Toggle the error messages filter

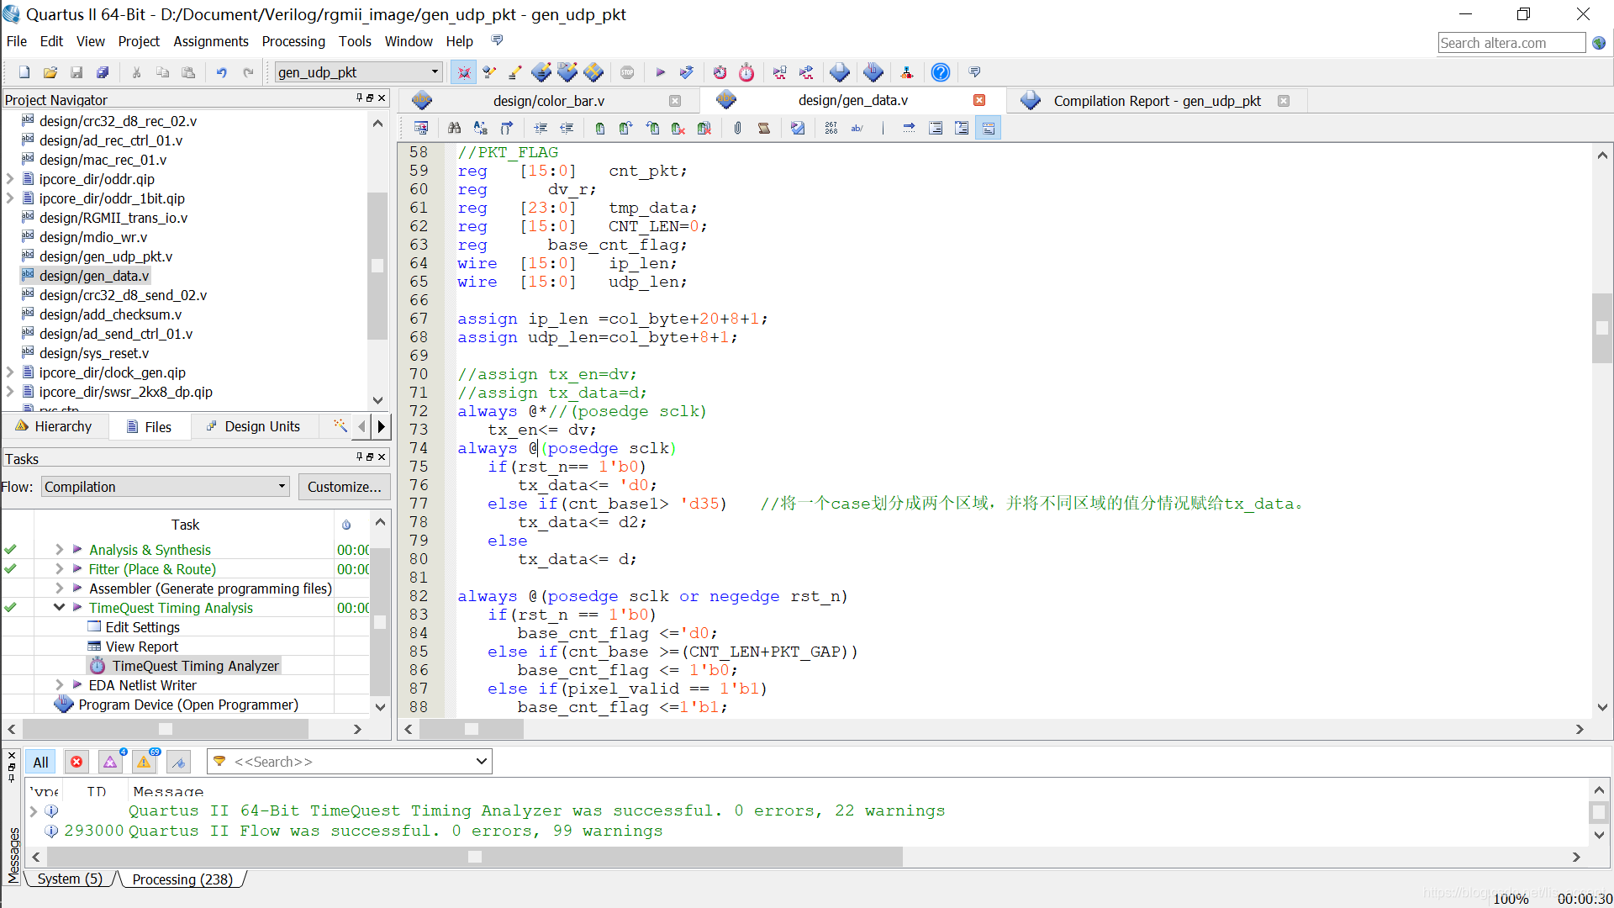click(76, 762)
